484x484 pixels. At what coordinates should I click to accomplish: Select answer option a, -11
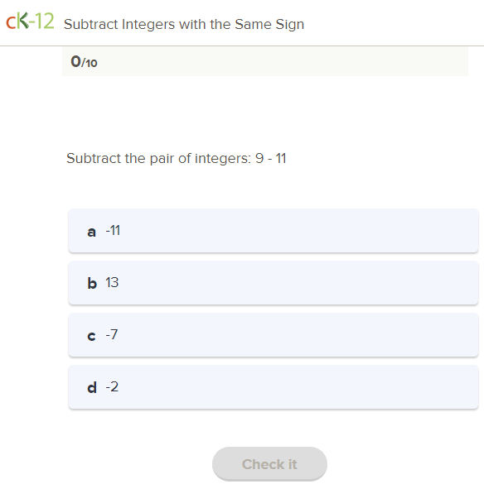click(273, 231)
